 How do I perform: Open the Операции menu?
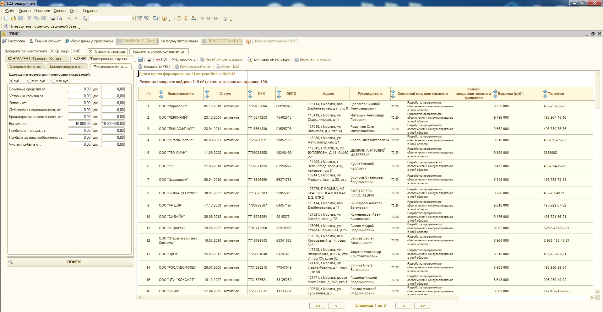click(x=42, y=11)
